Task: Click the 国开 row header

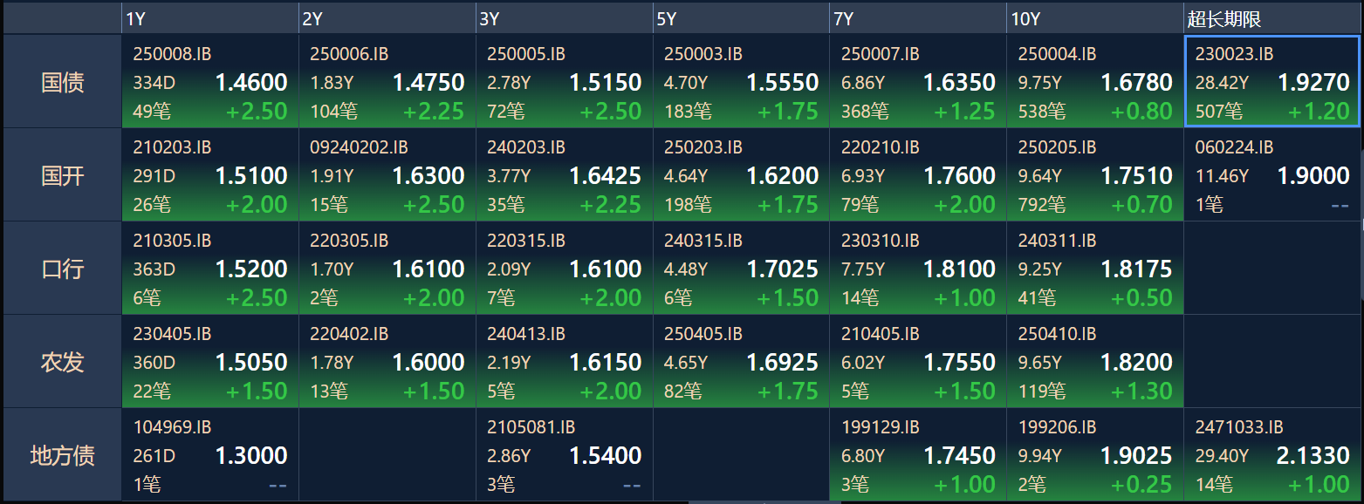Action: (x=62, y=174)
